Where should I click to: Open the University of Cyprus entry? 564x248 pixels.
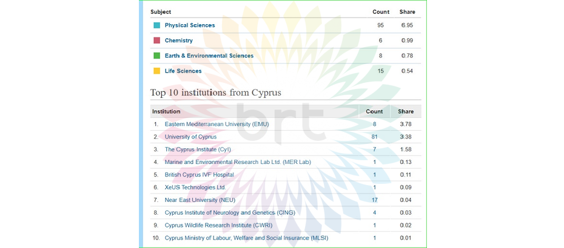[x=190, y=137]
